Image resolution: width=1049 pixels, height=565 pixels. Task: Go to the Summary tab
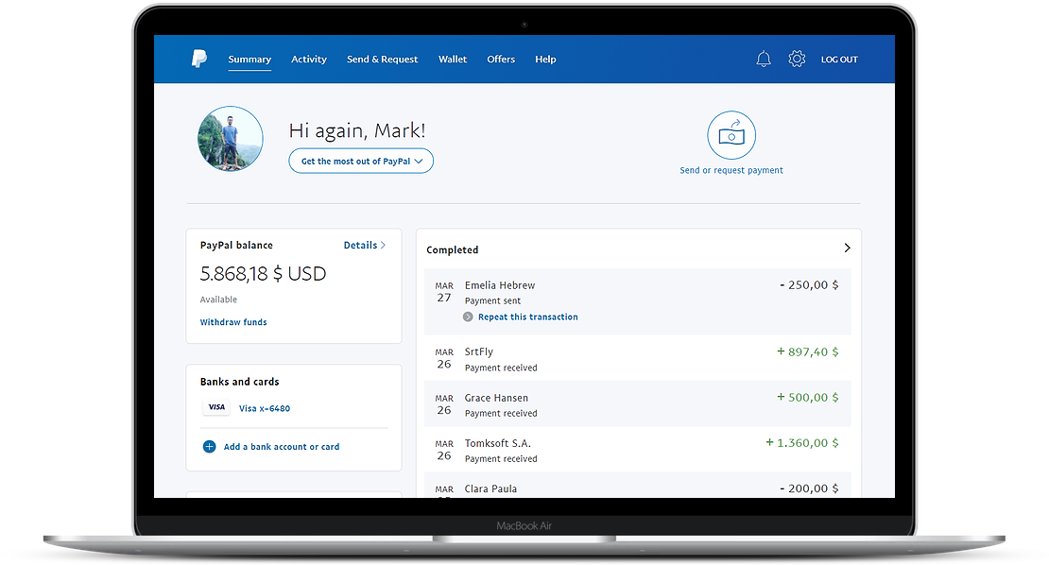click(x=249, y=60)
